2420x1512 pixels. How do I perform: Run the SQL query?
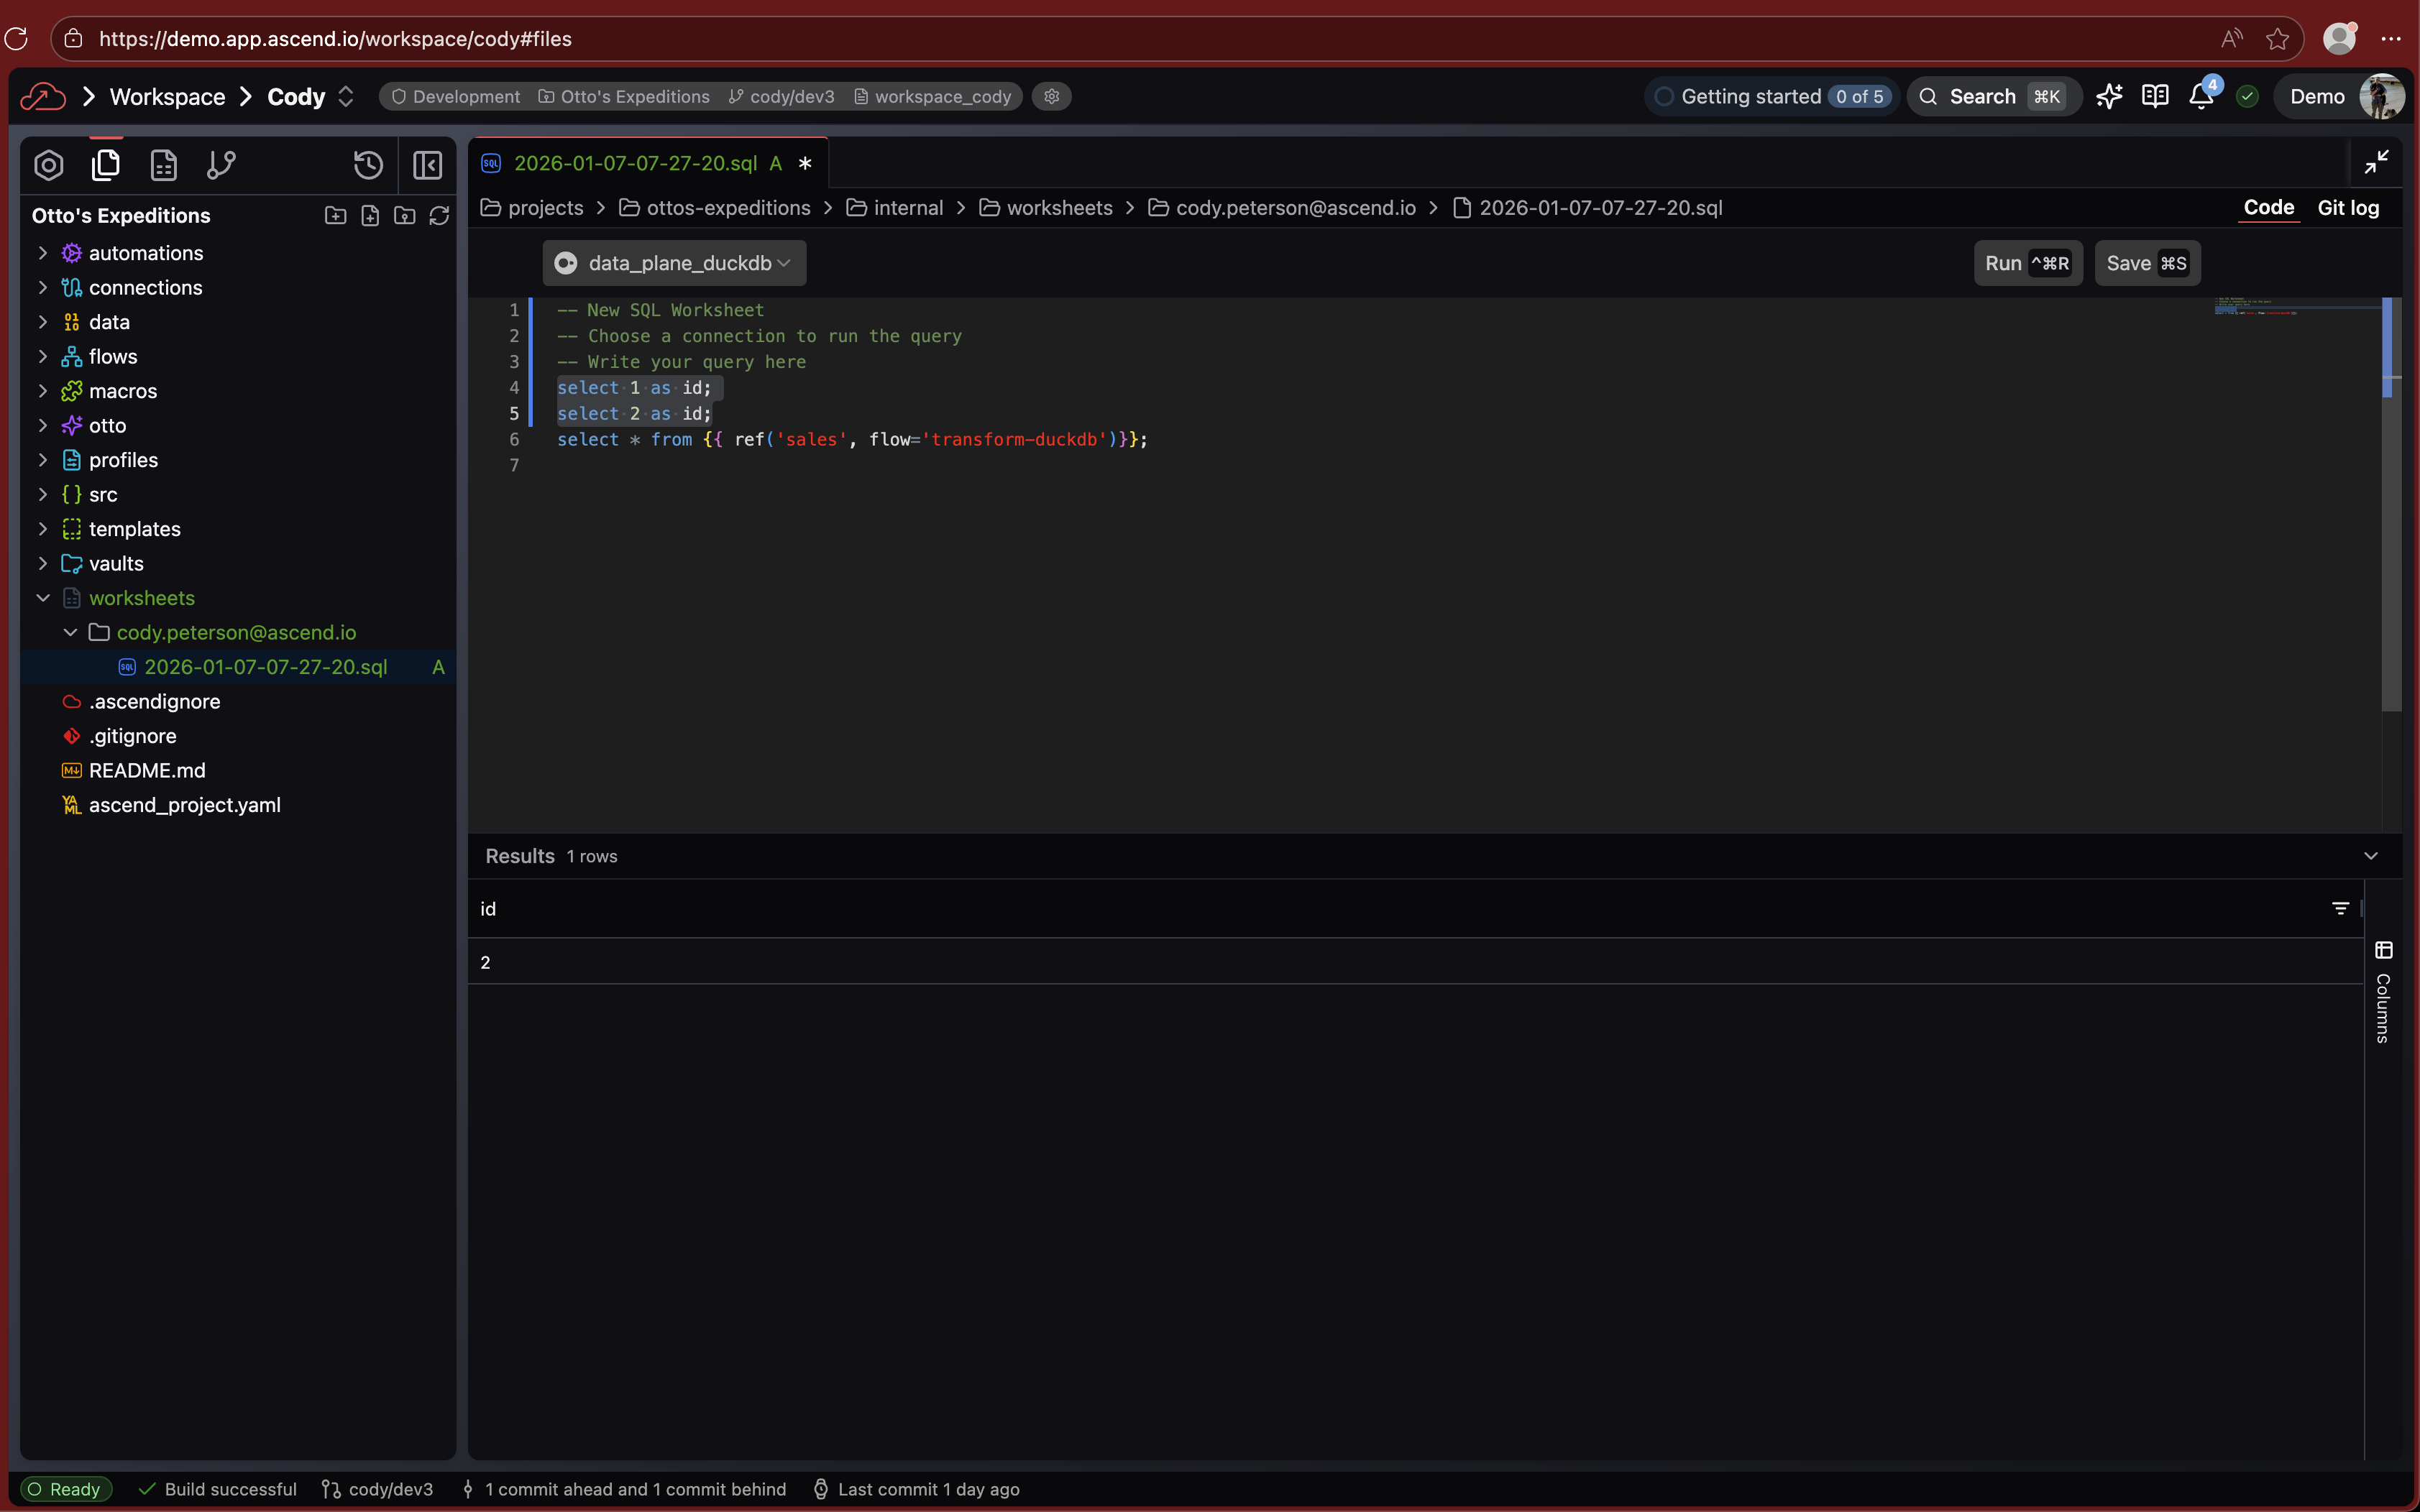coord(2027,263)
